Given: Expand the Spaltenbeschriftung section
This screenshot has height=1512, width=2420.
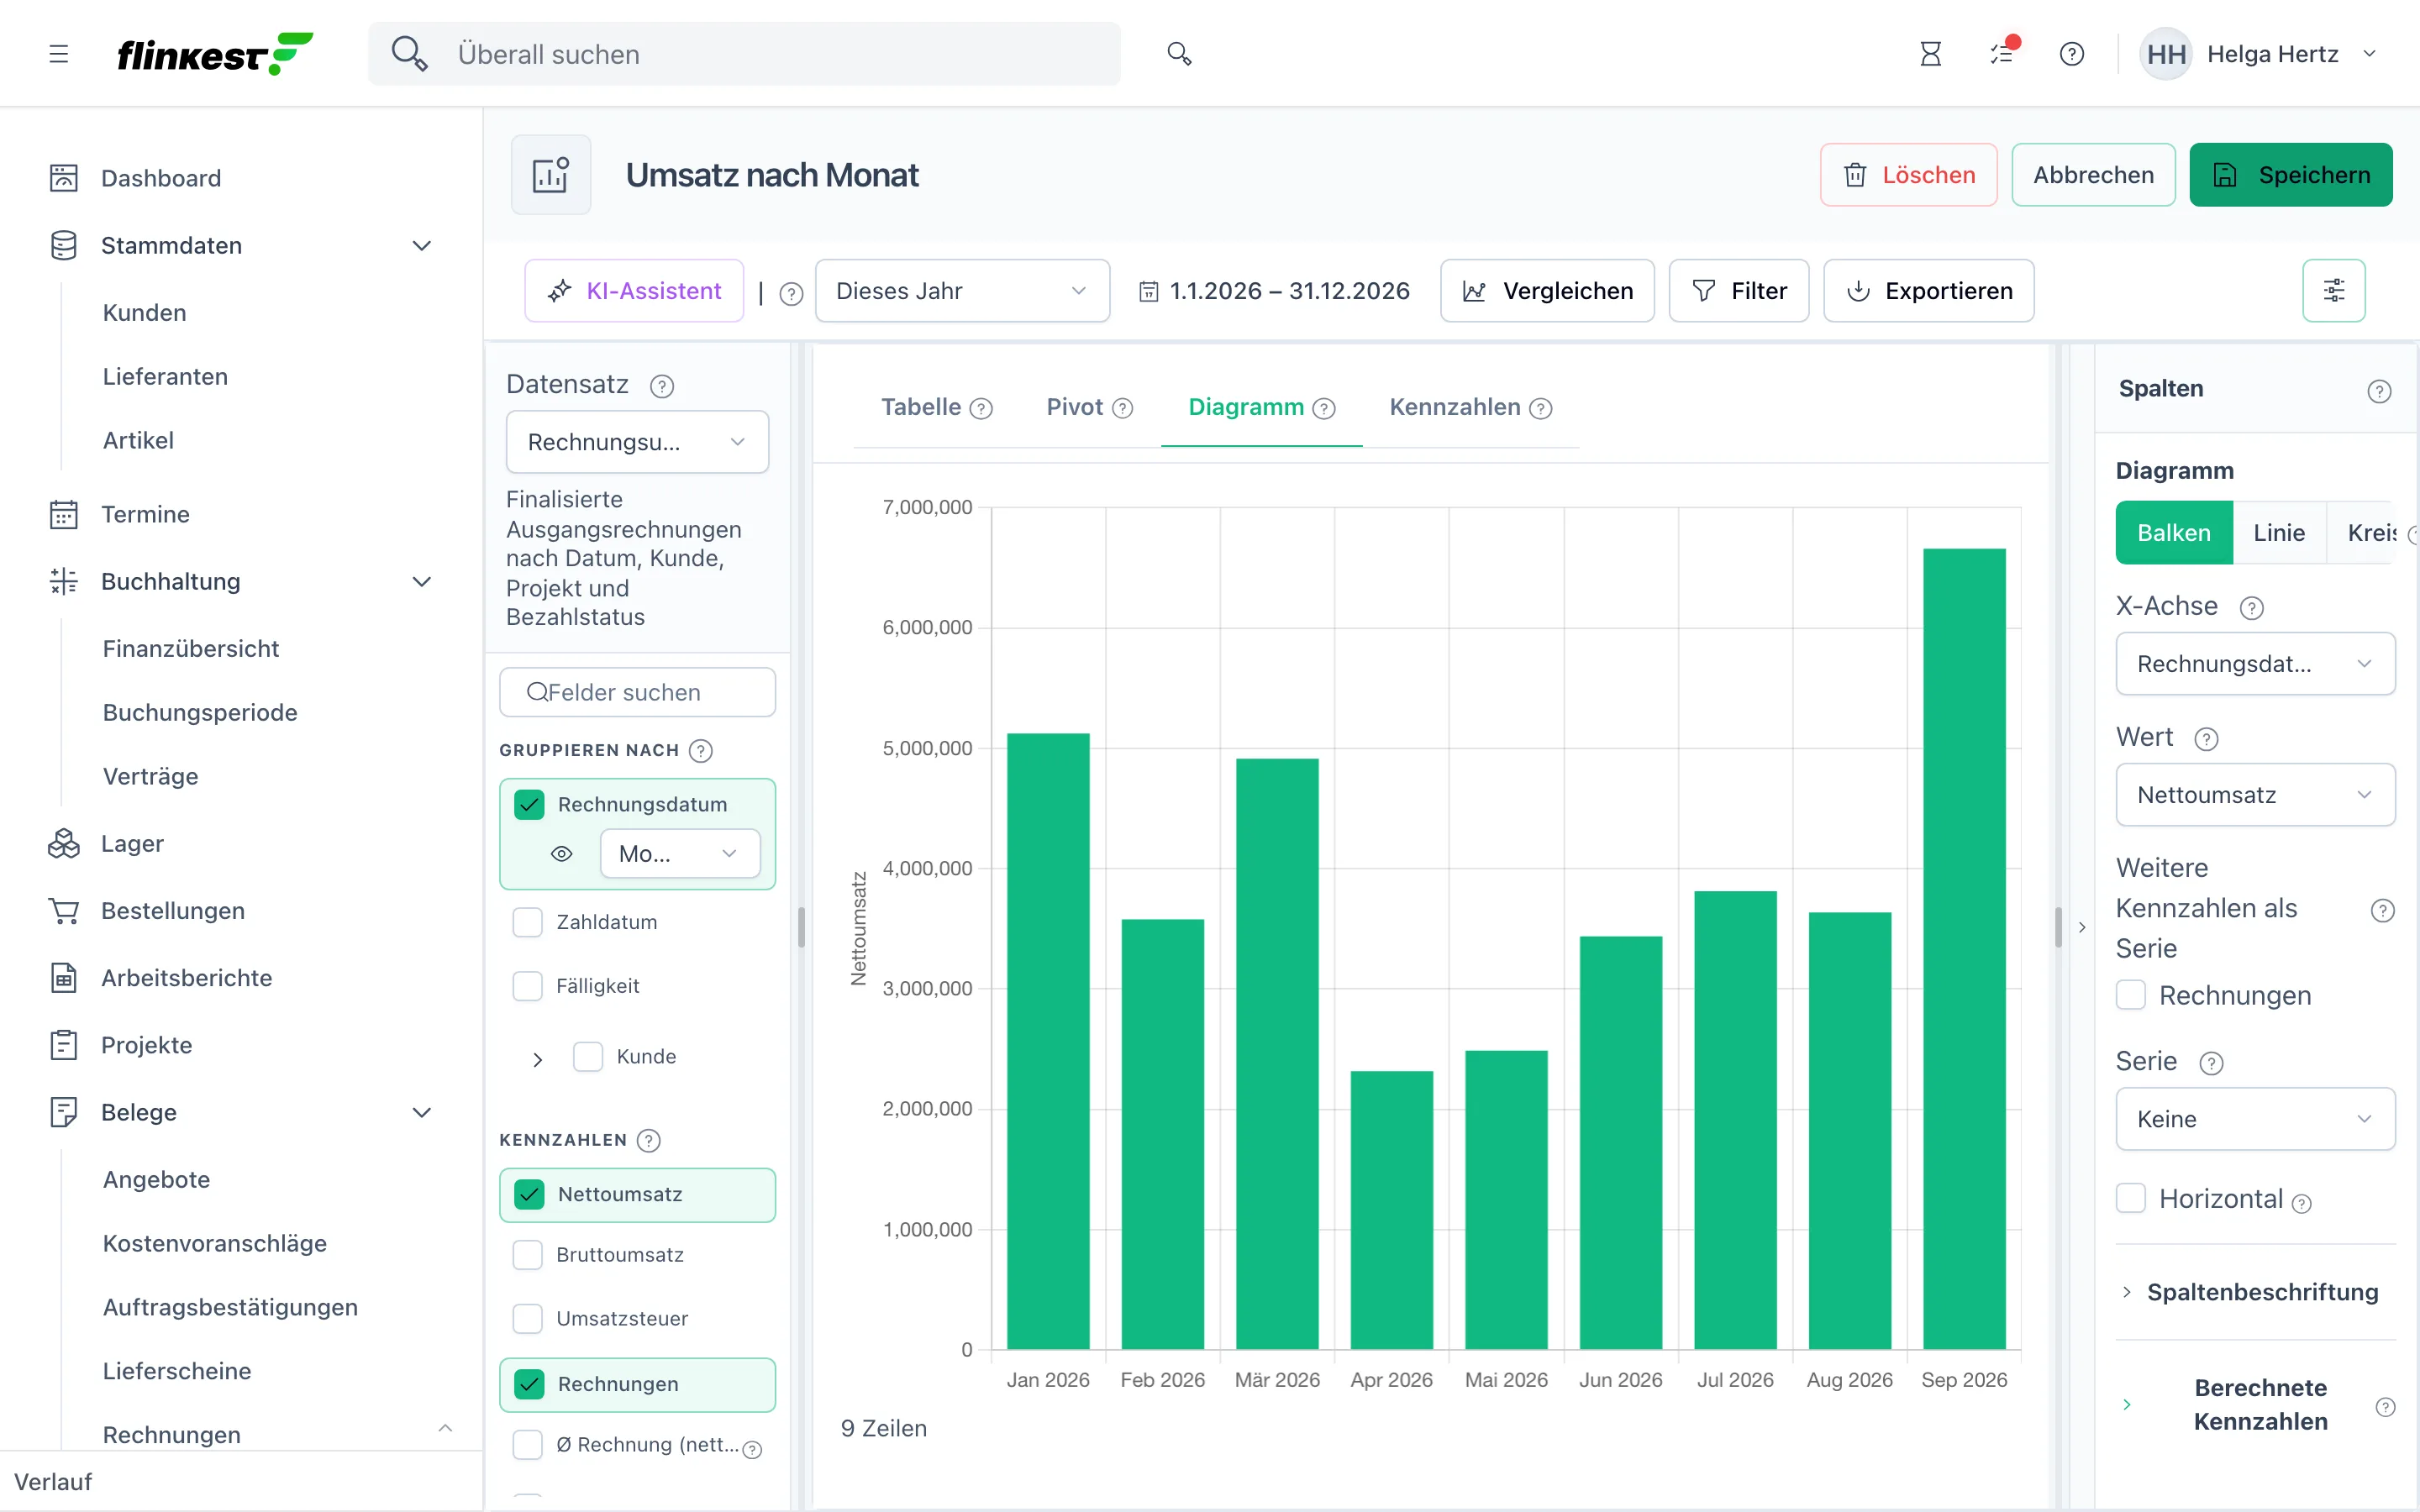Looking at the screenshot, I should (2255, 1292).
